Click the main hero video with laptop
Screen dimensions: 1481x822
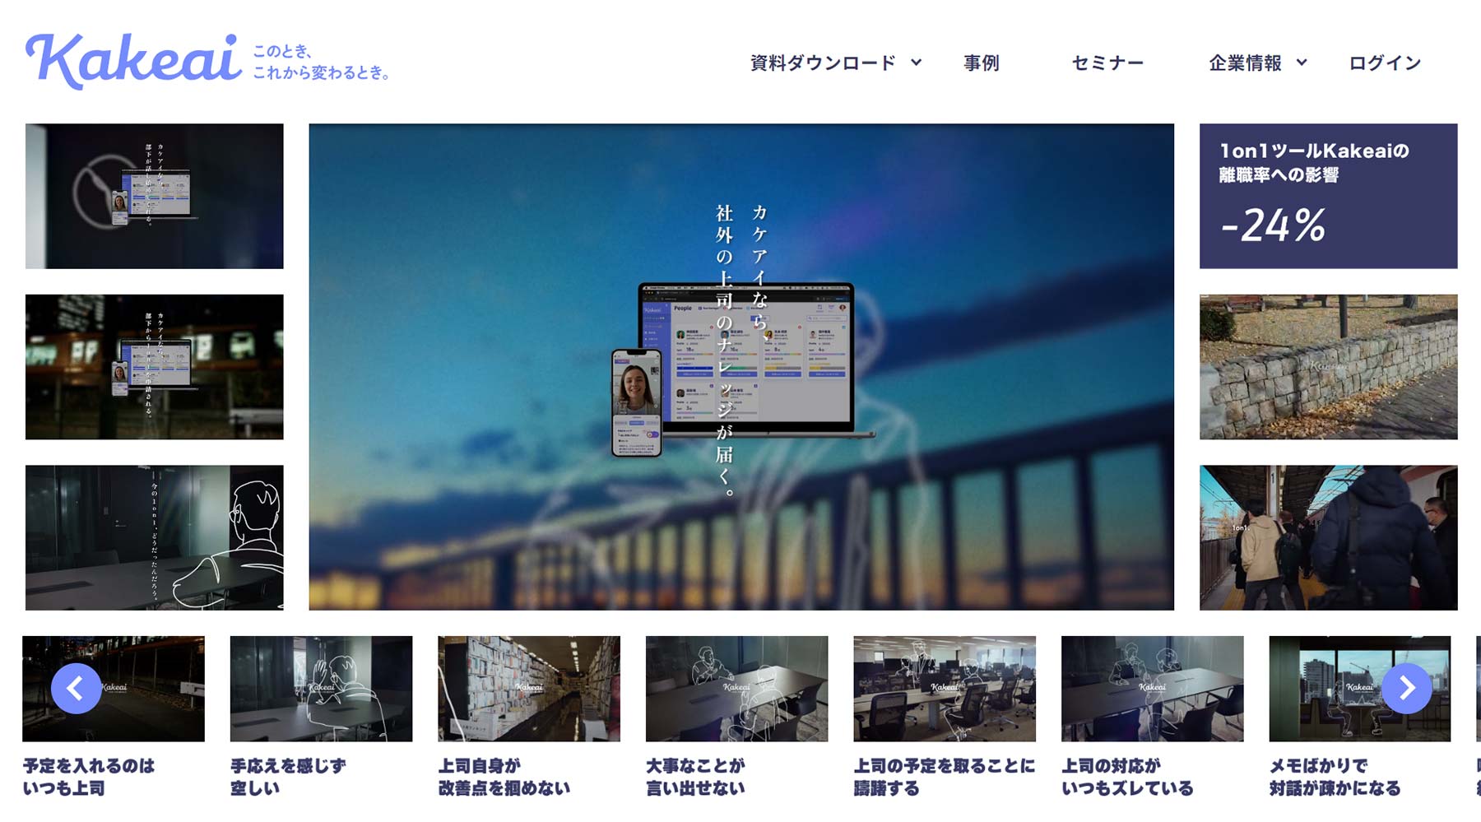coord(741,367)
